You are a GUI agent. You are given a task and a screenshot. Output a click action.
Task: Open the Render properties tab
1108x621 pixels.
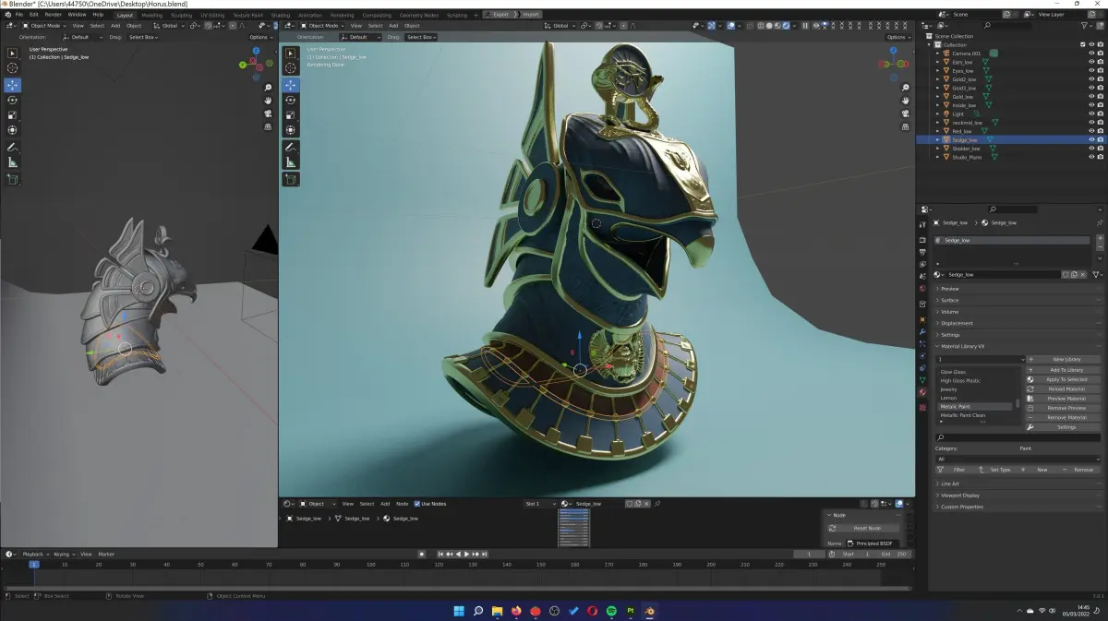coord(922,240)
